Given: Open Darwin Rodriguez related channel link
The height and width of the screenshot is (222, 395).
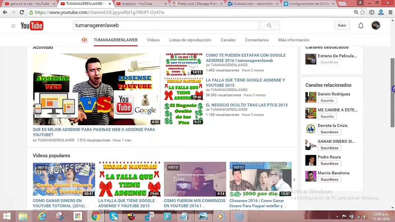Looking at the screenshot, I should (x=334, y=94).
